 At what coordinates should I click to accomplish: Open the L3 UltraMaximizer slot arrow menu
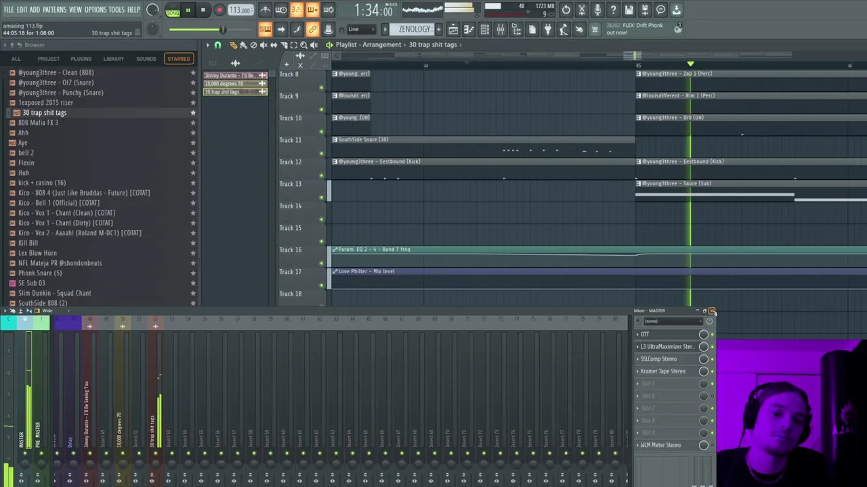(x=637, y=346)
